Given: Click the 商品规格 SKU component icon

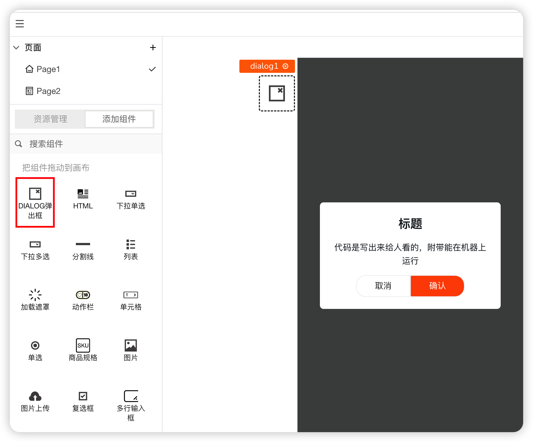Looking at the screenshot, I should tap(83, 345).
